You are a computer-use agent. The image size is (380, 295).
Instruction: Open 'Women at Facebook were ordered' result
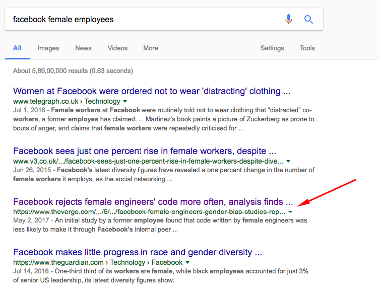[151, 92]
